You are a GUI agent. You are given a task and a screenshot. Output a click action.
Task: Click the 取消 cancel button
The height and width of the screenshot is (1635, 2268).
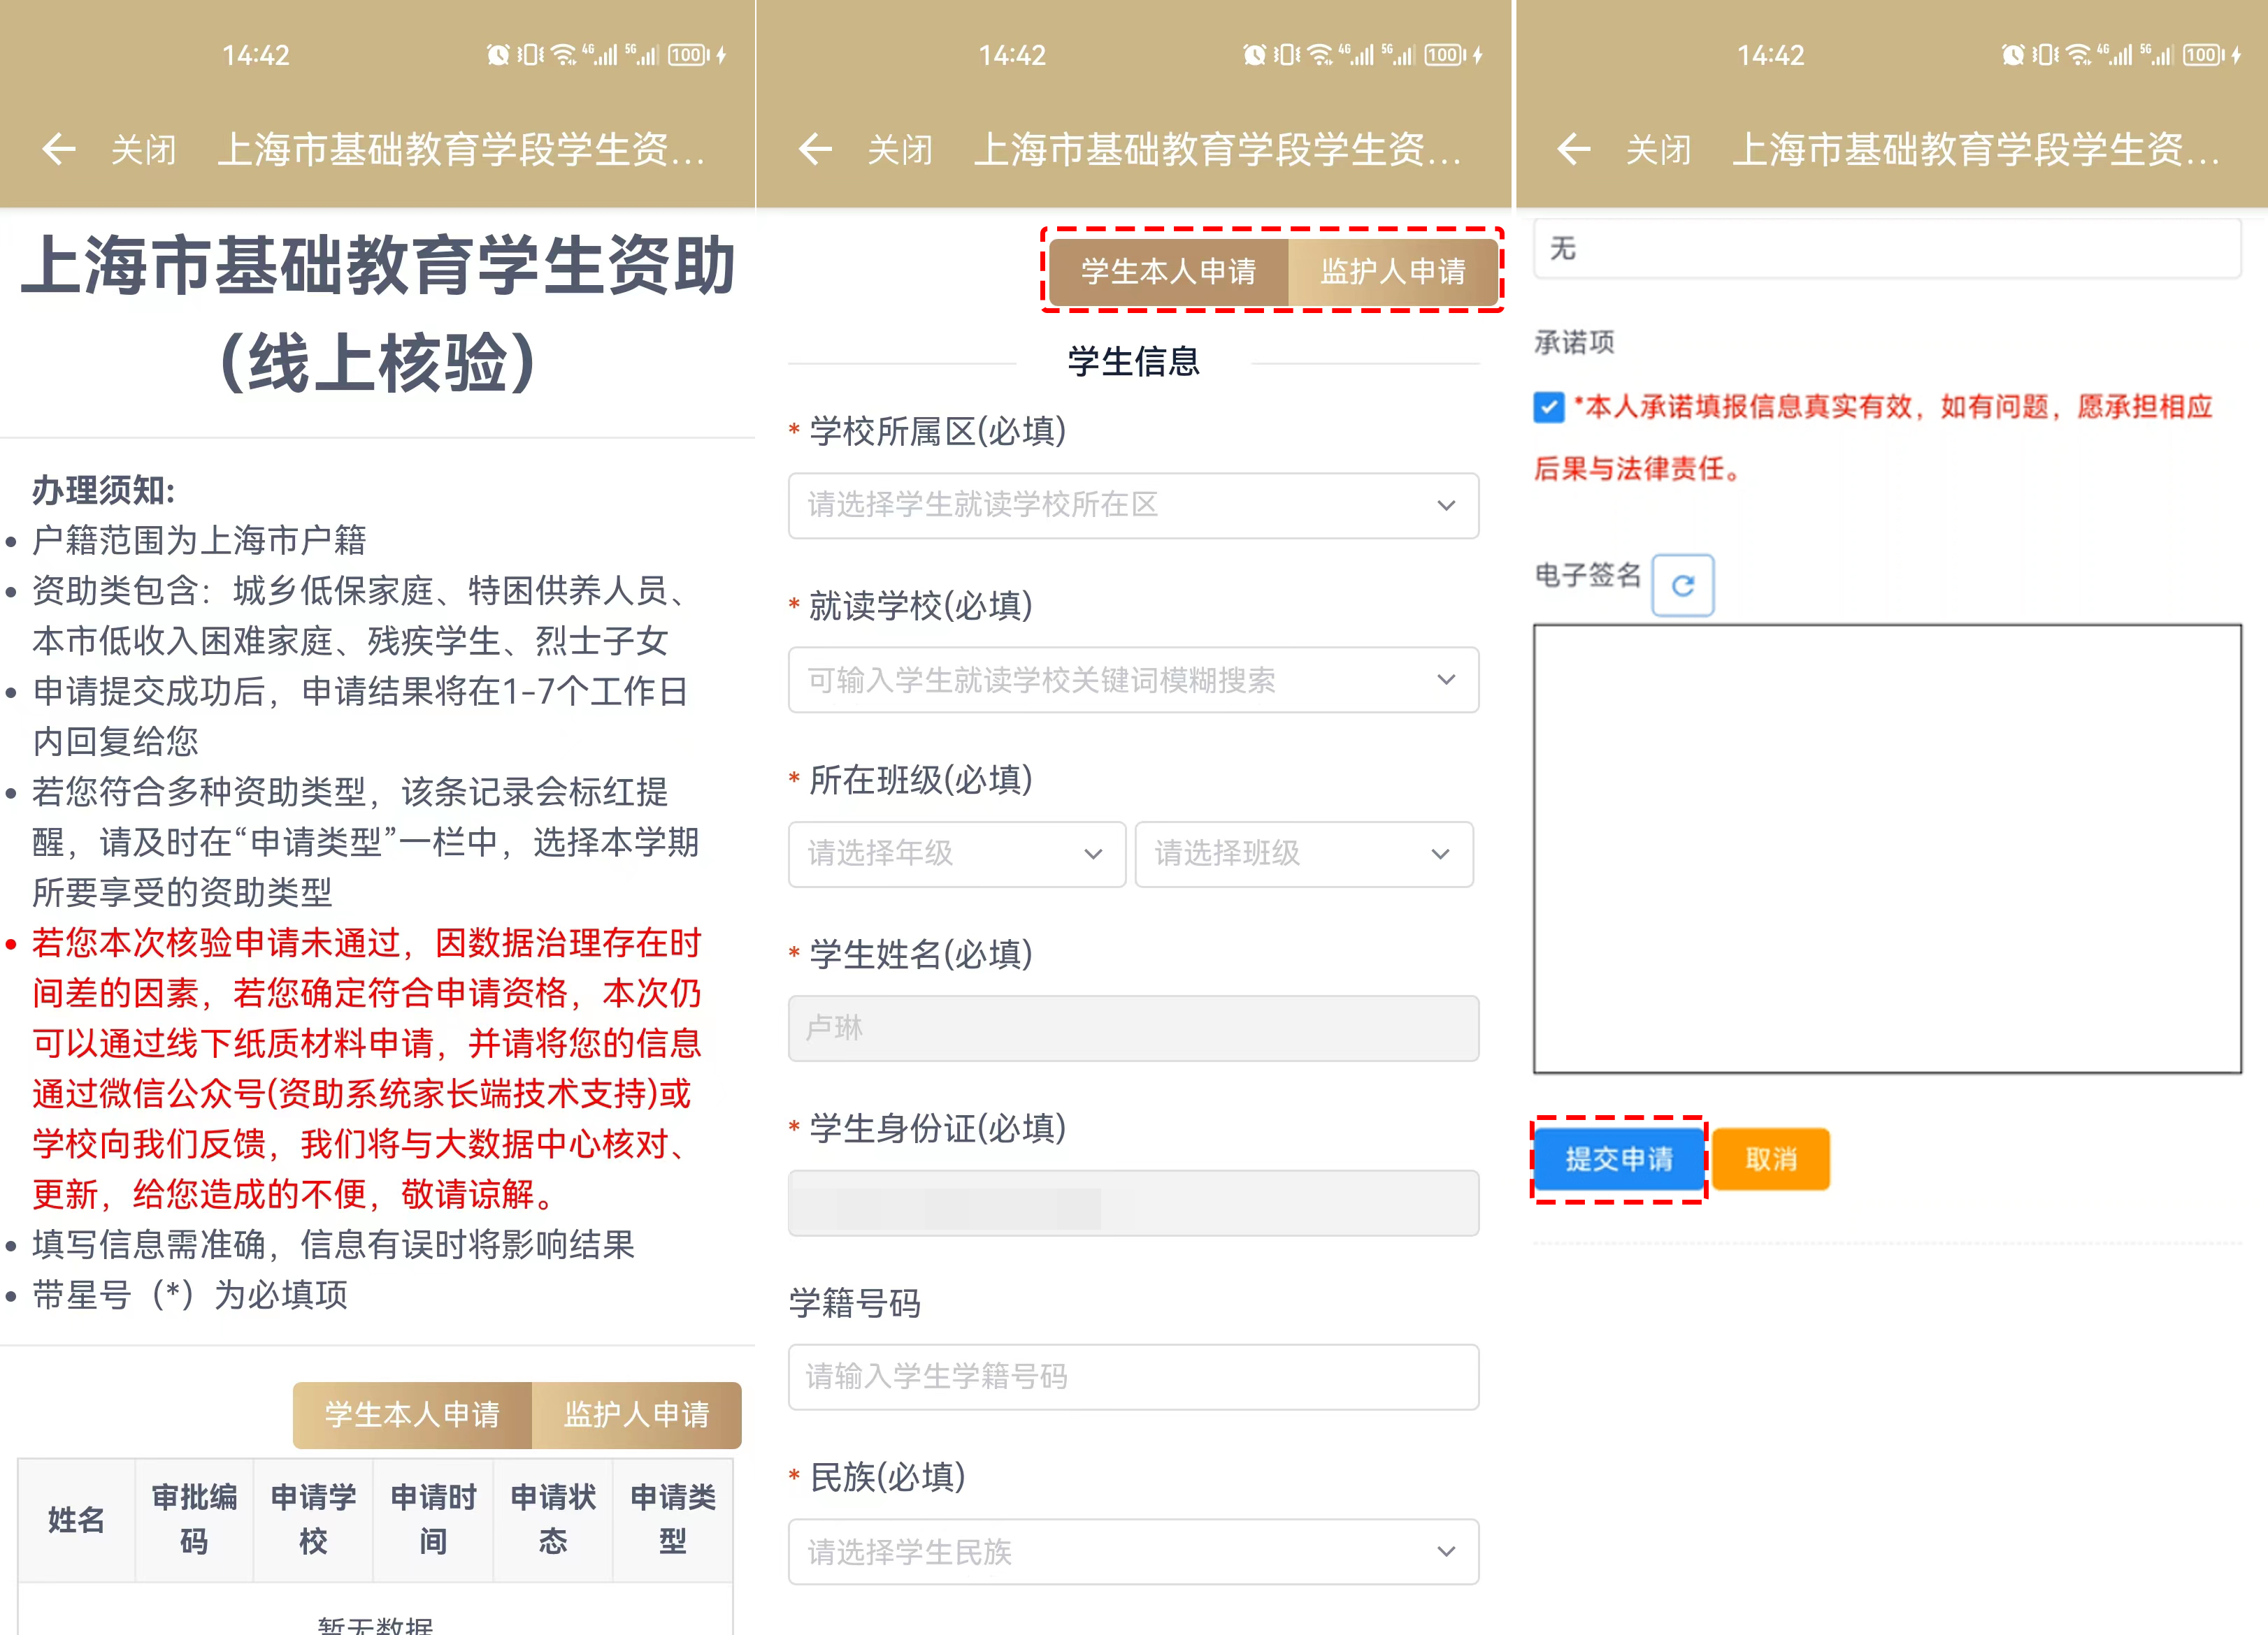click(1770, 1158)
